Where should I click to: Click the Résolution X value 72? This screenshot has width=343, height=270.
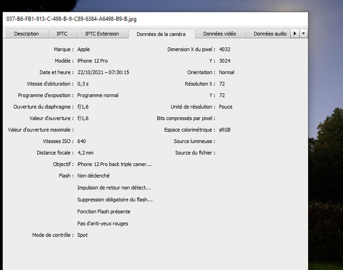point(222,84)
